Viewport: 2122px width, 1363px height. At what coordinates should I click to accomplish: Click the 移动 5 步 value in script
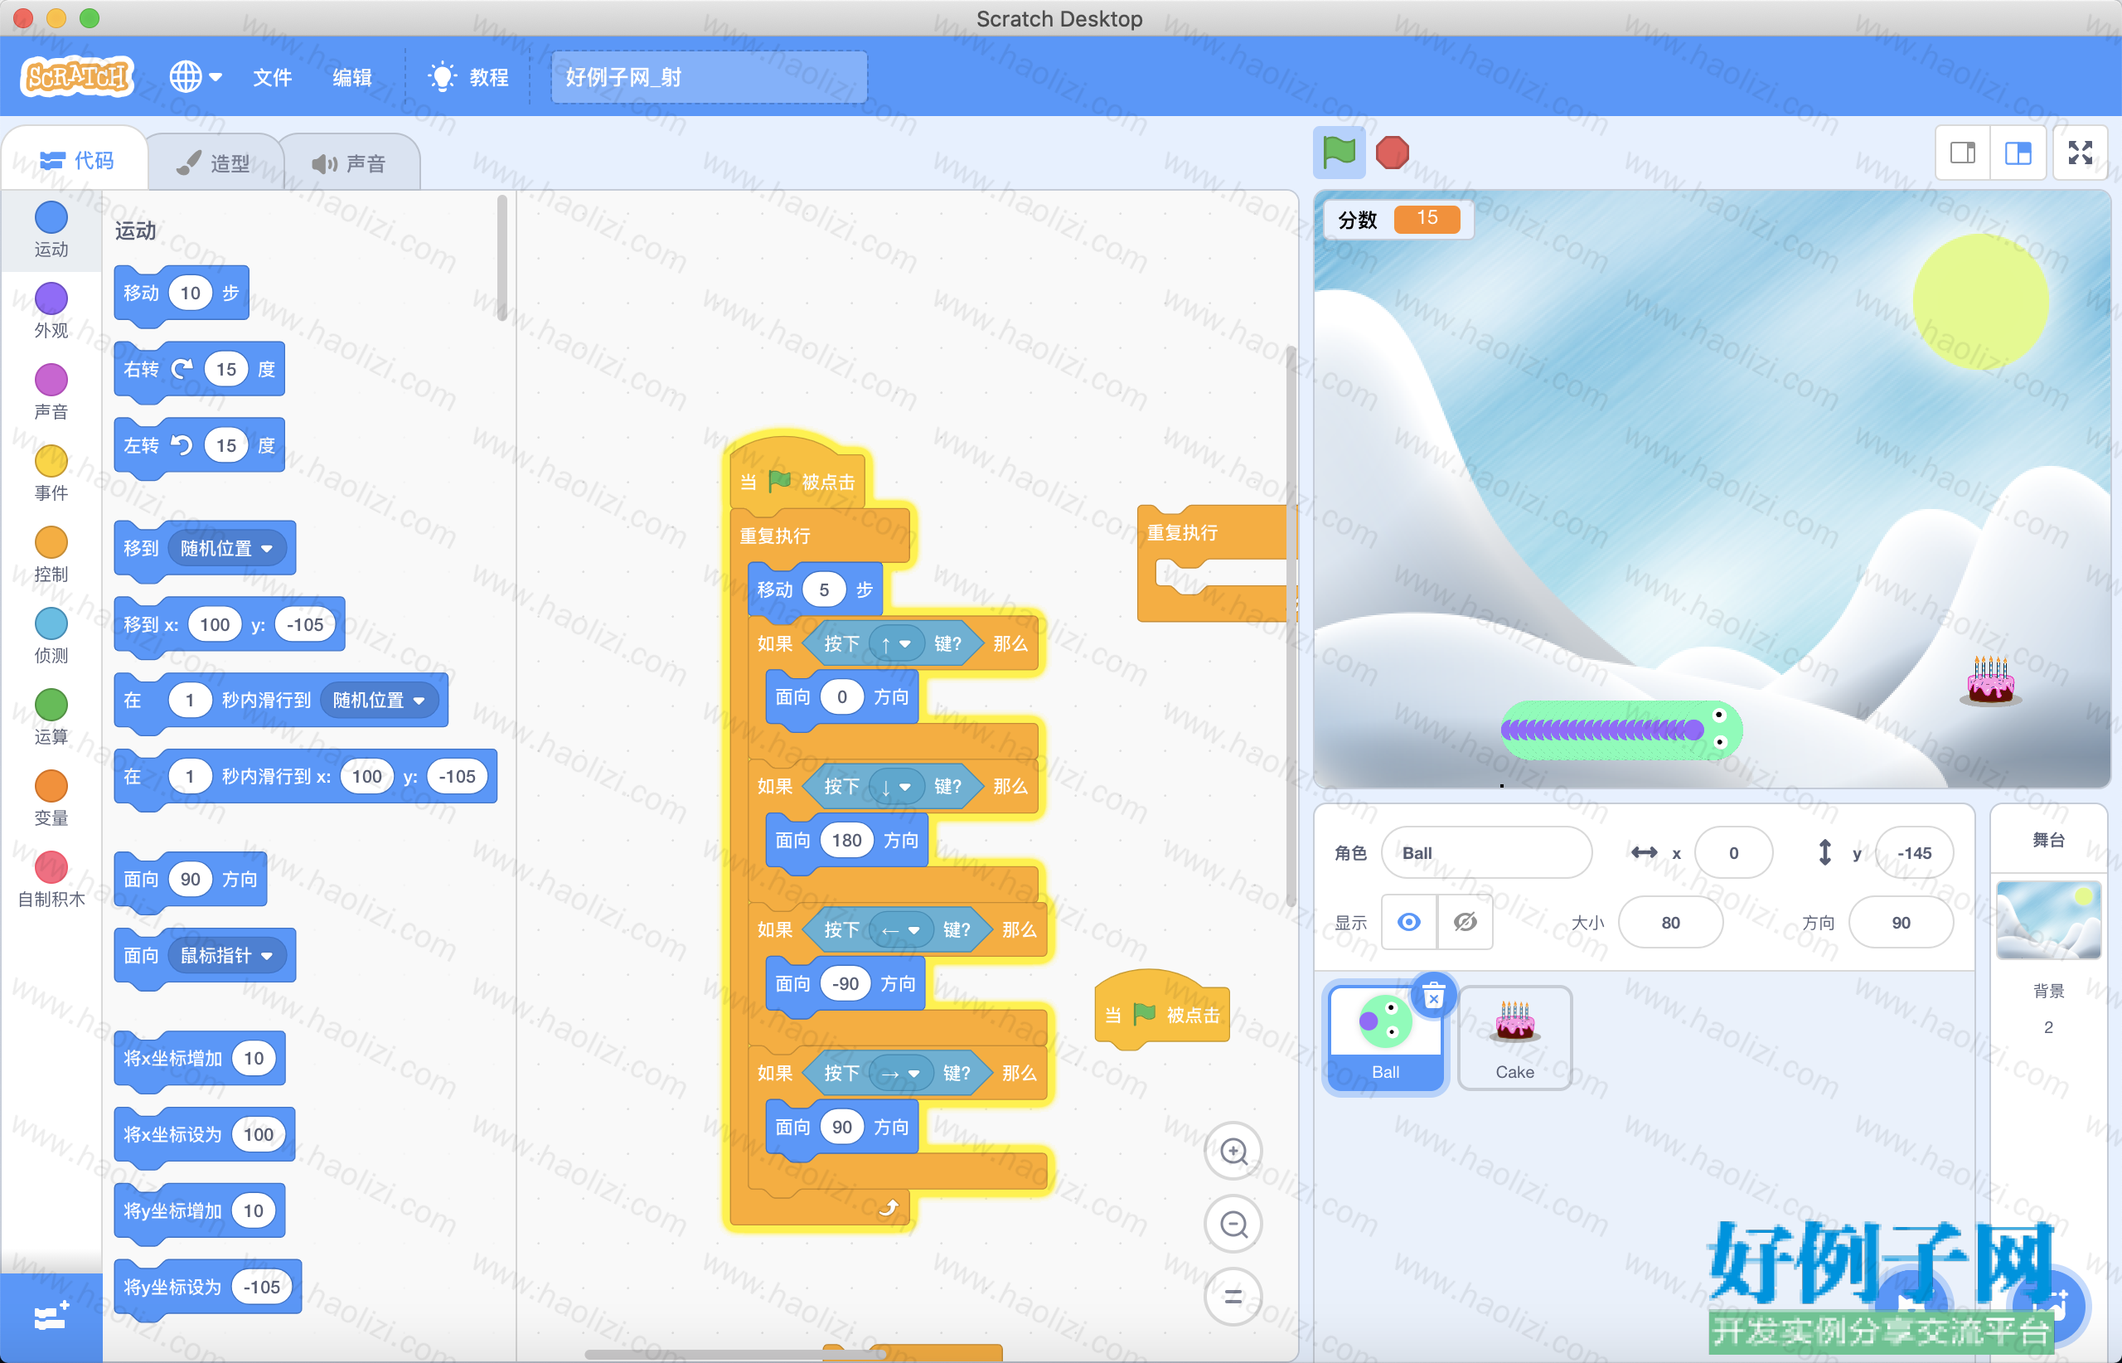824,589
